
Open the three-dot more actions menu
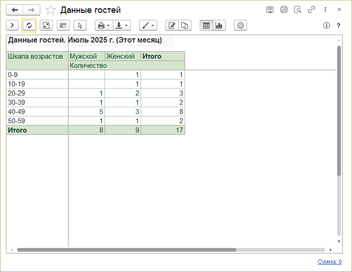coord(325,9)
